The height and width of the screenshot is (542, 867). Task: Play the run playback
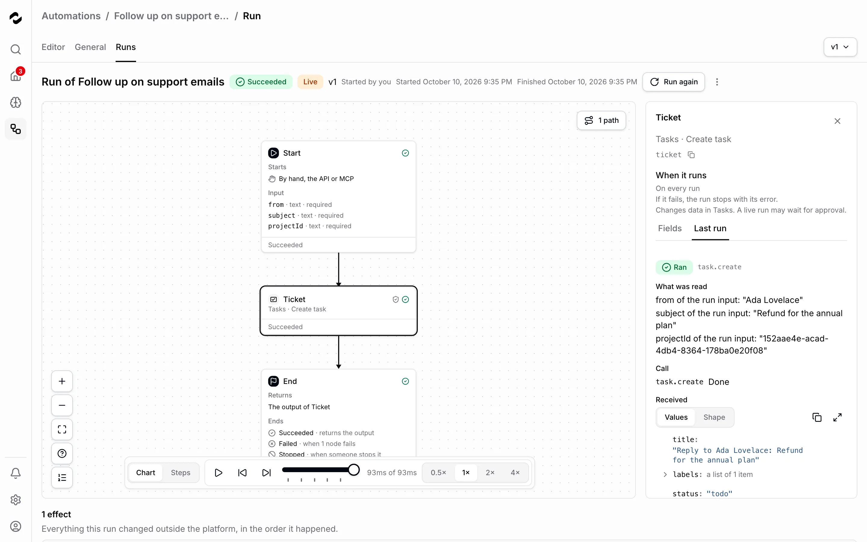point(218,472)
